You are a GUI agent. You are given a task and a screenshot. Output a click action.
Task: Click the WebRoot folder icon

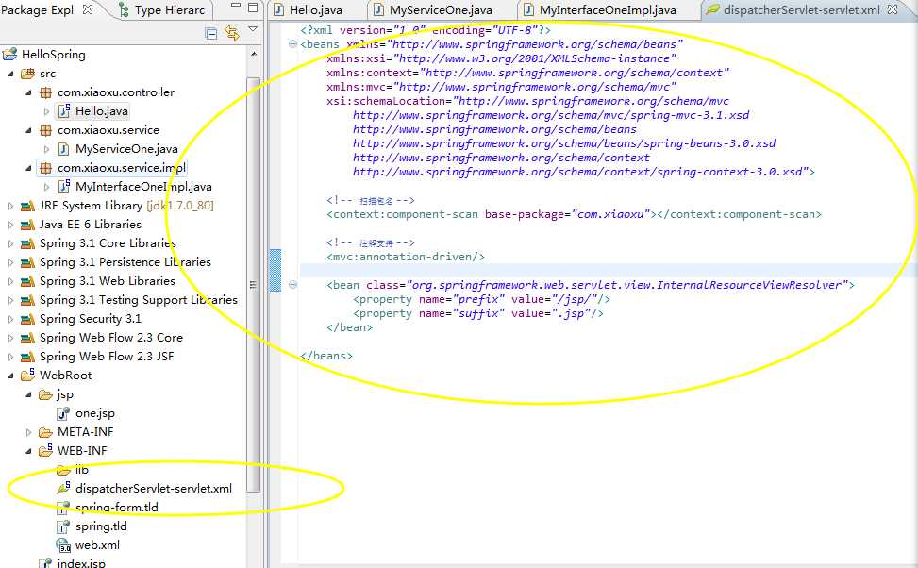tap(27, 375)
